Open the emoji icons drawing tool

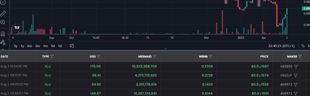point(3,2)
